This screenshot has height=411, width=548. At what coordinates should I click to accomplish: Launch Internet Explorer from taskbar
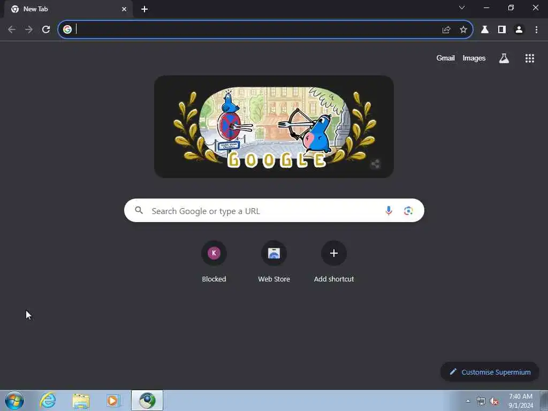tap(48, 400)
